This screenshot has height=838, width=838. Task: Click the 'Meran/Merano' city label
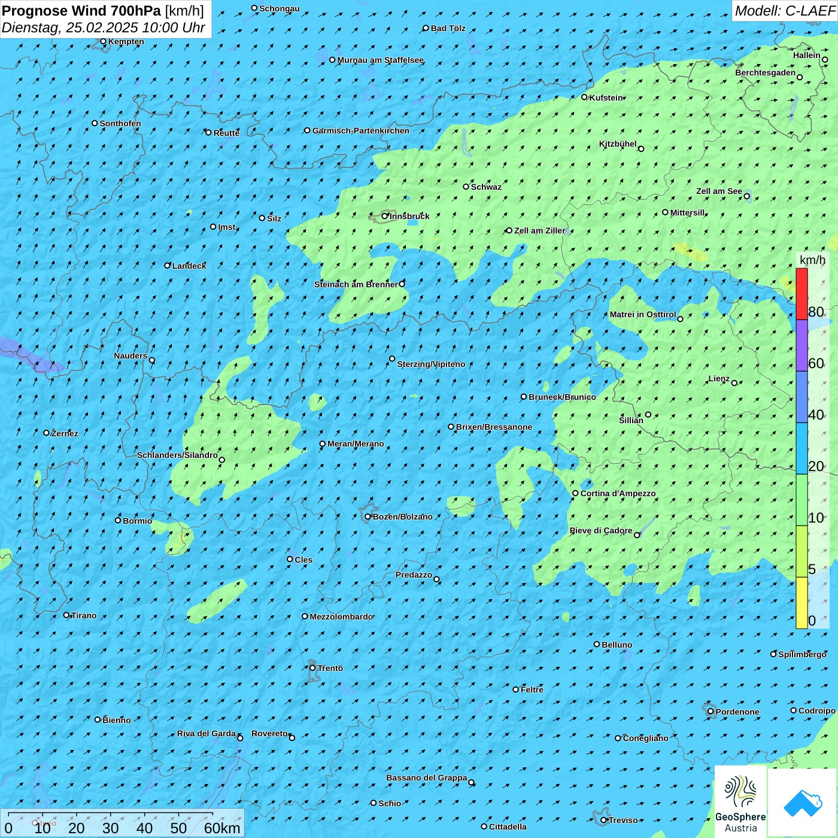pos(356,444)
